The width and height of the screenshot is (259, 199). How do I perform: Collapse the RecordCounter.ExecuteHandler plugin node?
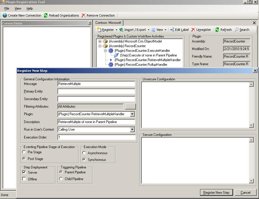click(105, 51)
